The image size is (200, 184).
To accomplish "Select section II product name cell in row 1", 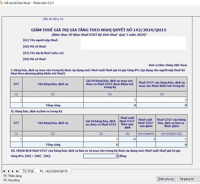I will click(53, 139).
